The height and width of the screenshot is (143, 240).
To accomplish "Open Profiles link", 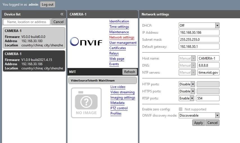I will coord(116,114).
